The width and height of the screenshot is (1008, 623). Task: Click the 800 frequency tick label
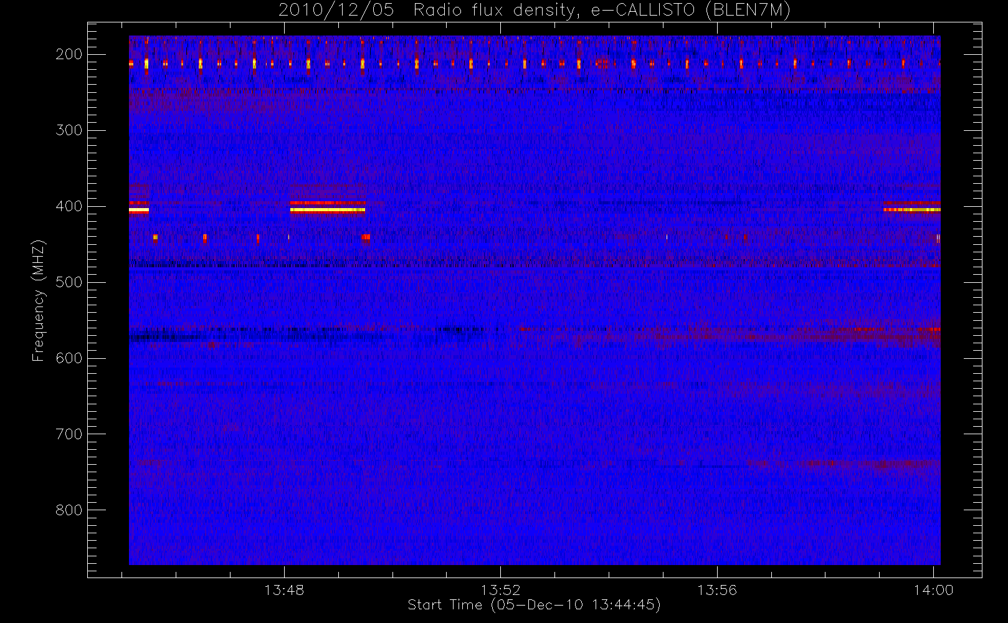pyautogui.click(x=69, y=510)
